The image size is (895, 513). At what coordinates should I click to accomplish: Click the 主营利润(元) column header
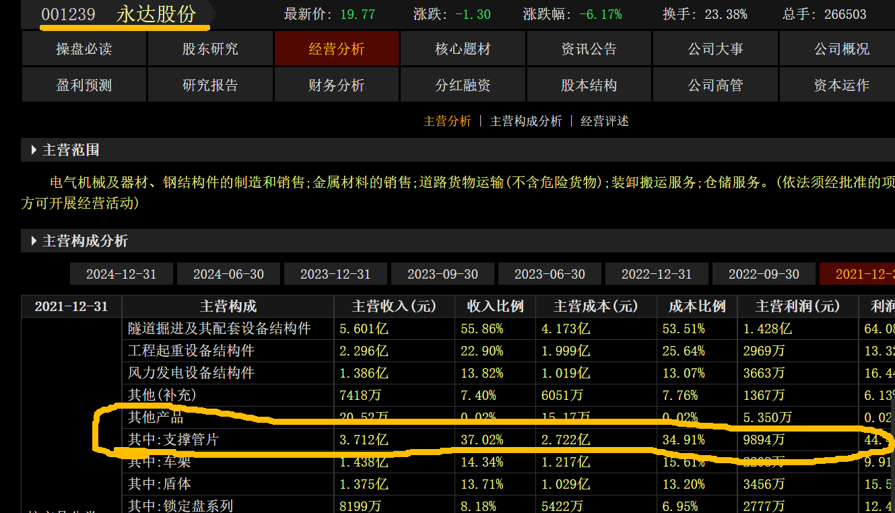click(798, 306)
